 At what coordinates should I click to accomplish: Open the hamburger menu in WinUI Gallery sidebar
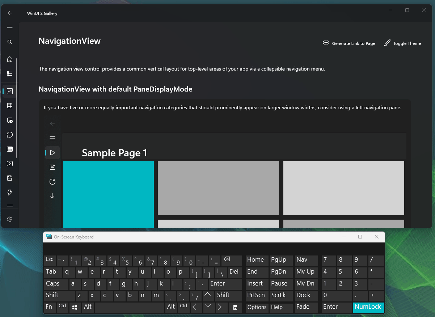(10, 28)
